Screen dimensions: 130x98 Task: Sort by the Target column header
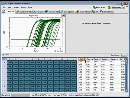pos(97,59)
